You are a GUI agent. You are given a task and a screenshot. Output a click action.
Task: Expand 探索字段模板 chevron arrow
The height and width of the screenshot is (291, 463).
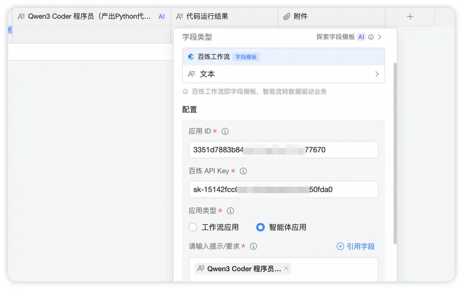[380, 37]
